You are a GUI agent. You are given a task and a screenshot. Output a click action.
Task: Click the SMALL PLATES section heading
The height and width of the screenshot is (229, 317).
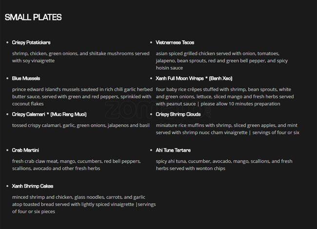[33, 18]
